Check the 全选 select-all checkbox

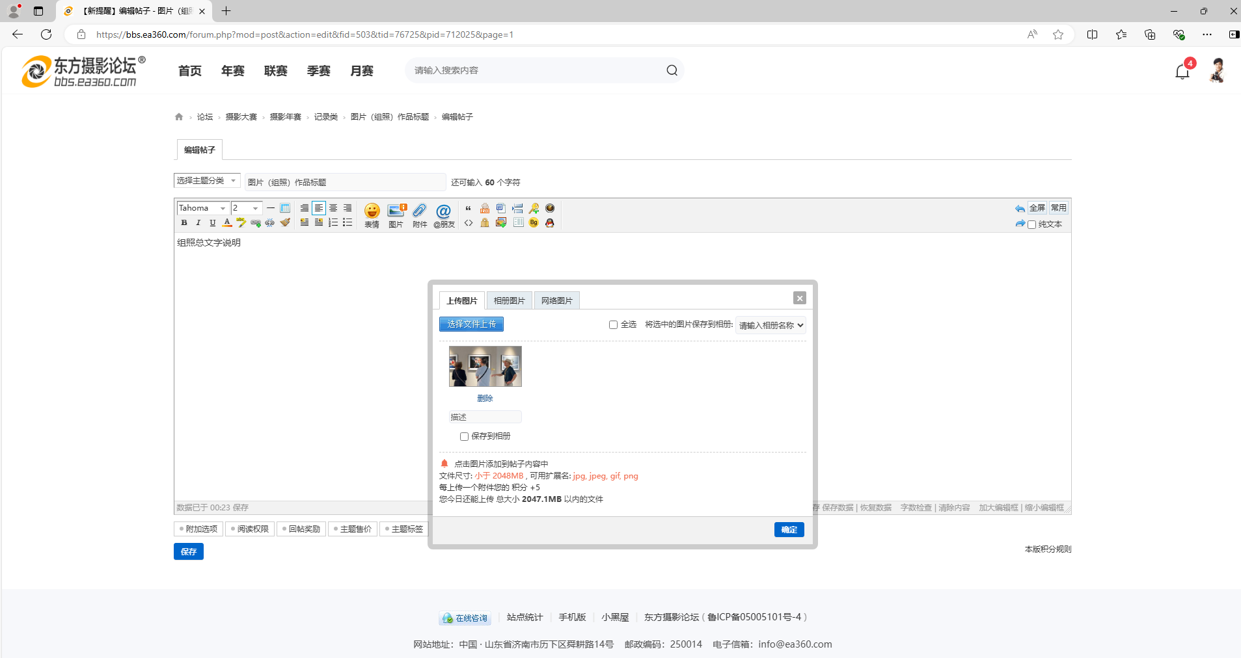[613, 324]
